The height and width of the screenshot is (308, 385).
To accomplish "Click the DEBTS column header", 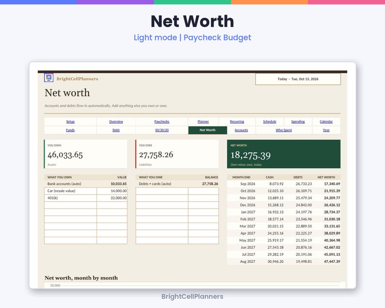I will click(298, 177).
